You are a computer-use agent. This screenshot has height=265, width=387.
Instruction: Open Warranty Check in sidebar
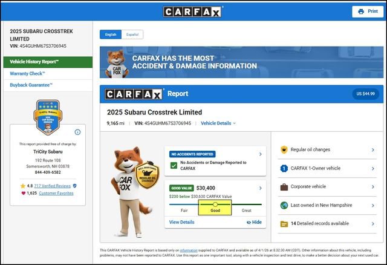pos(48,74)
